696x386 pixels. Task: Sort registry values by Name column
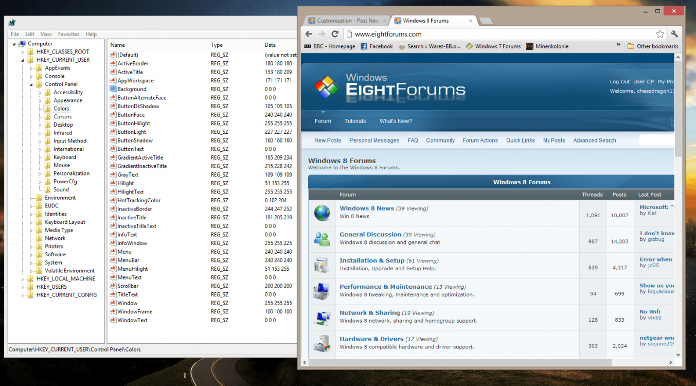click(157, 45)
